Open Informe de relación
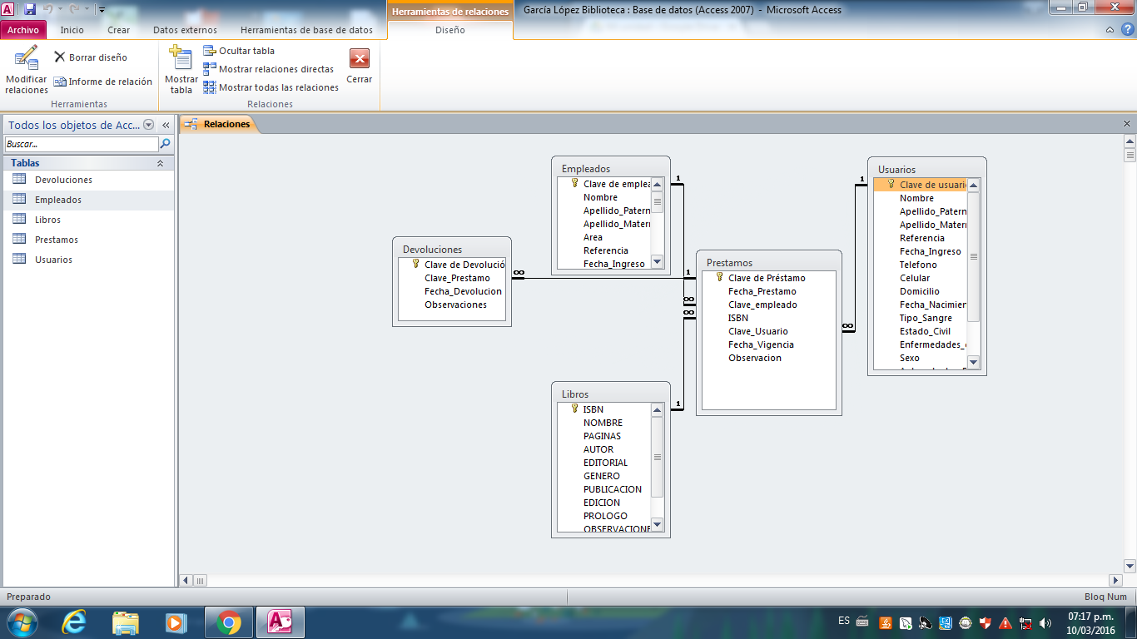Viewport: 1137px width, 639px height. pos(103,82)
